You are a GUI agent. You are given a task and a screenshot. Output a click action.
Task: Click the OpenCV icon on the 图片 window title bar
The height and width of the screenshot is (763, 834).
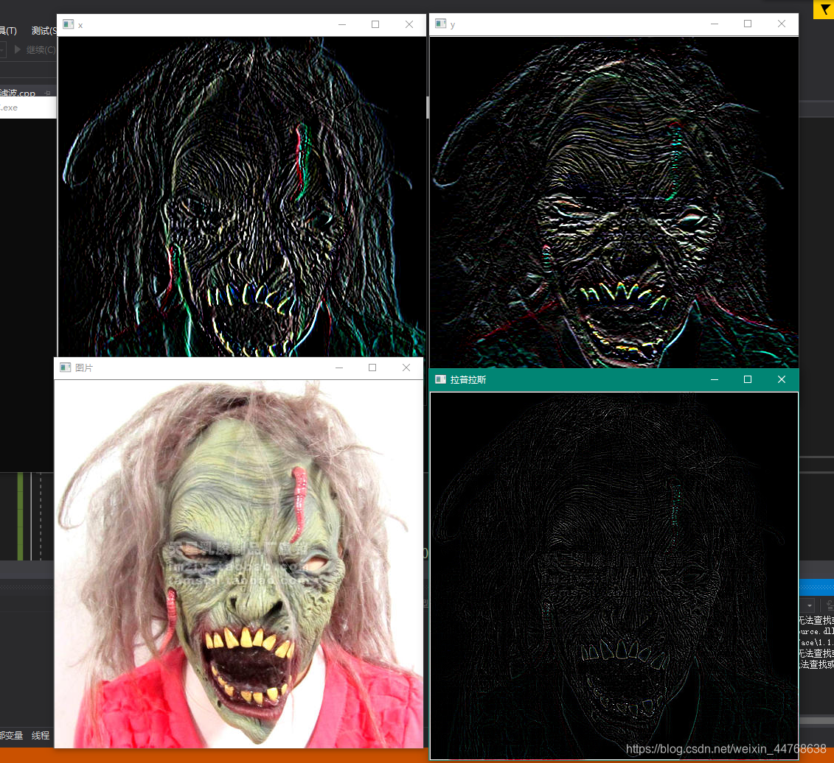coord(65,368)
